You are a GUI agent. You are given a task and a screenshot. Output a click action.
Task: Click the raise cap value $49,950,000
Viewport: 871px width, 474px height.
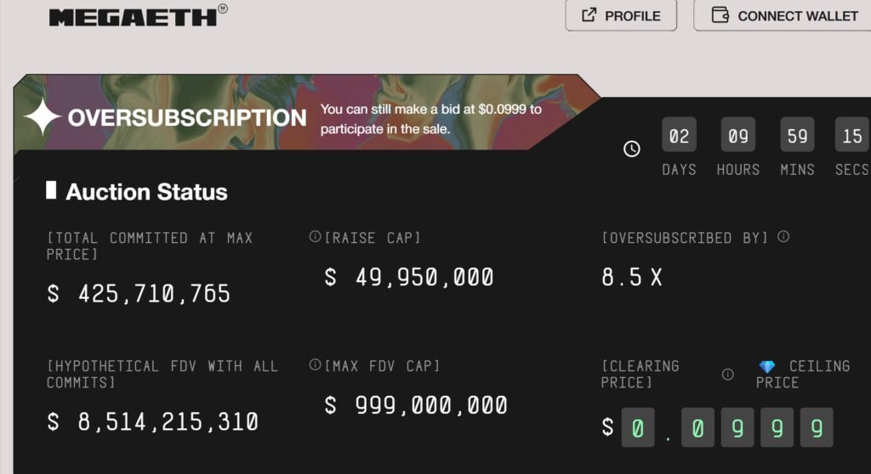tap(409, 277)
